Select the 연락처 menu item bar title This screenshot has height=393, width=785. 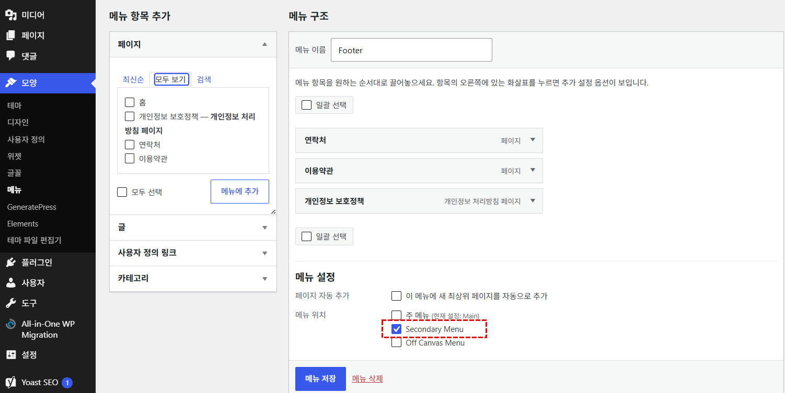(x=316, y=140)
